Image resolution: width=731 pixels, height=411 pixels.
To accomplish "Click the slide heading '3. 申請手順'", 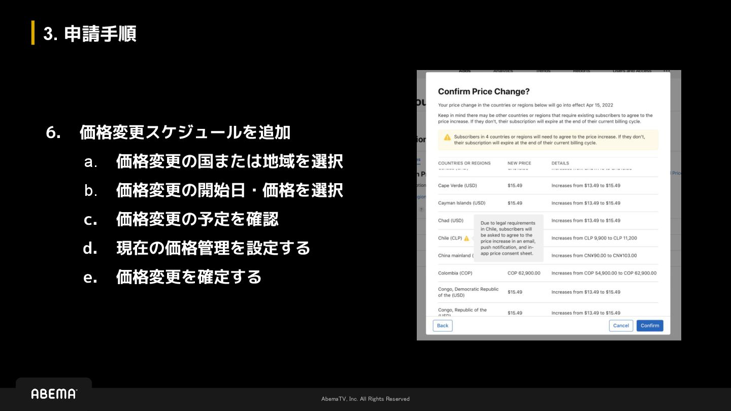I will click(x=90, y=34).
